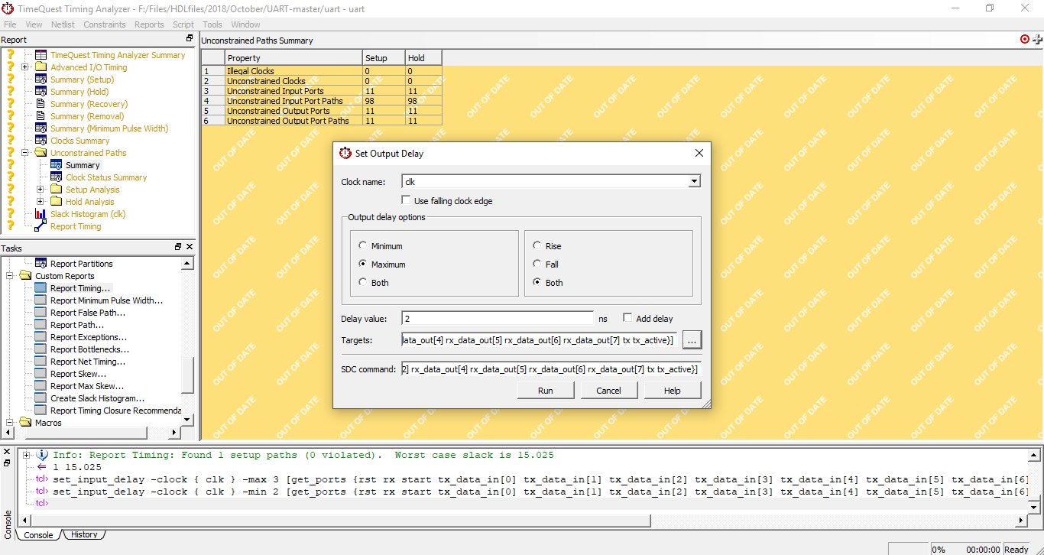Image resolution: width=1044 pixels, height=555 pixels.
Task: Click Report Timing icon in Report tree
Action: point(41,226)
